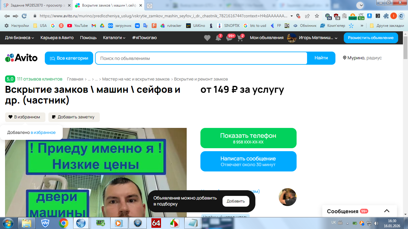
Task: Click the share page icon in address bar
Action: pyautogui.click(x=307, y=16)
